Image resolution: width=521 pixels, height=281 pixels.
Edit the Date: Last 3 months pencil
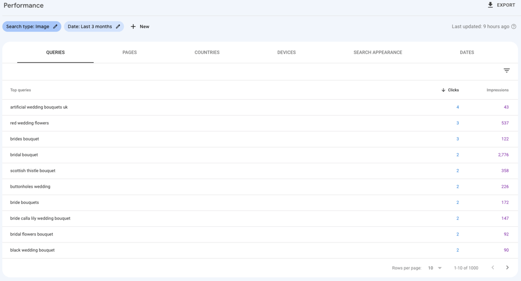coord(118,27)
